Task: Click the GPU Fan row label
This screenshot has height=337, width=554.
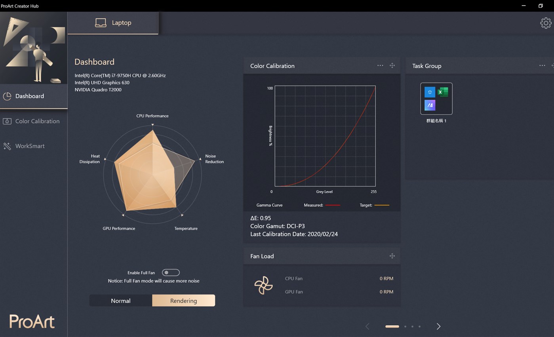Action: click(294, 292)
